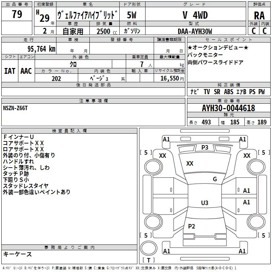Click interior color "ベージュ"
The image size is (272, 272).
coord(99,79)
